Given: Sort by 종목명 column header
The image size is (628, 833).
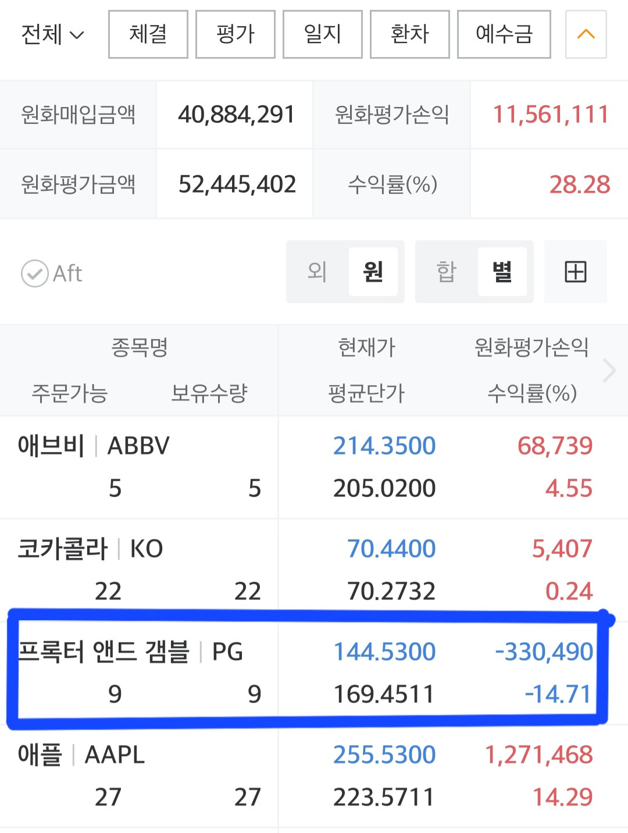Looking at the screenshot, I should pos(140,348).
